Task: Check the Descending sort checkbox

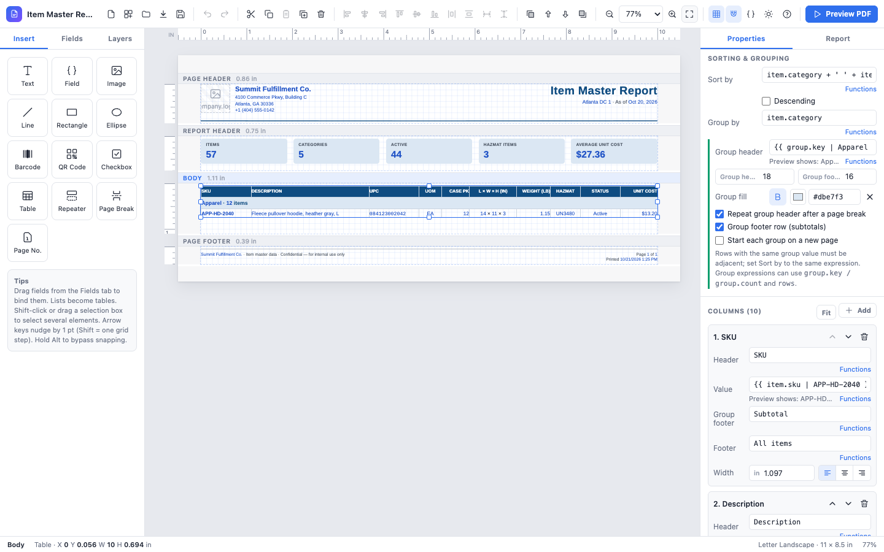Action: (x=766, y=101)
